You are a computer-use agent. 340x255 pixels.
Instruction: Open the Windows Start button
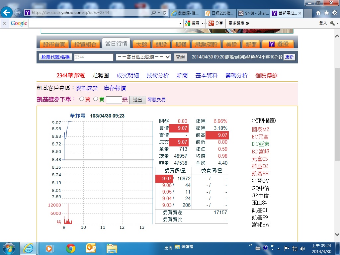[9, 248]
